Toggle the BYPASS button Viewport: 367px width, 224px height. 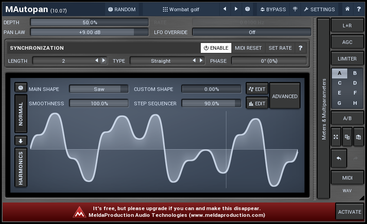click(273, 9)
